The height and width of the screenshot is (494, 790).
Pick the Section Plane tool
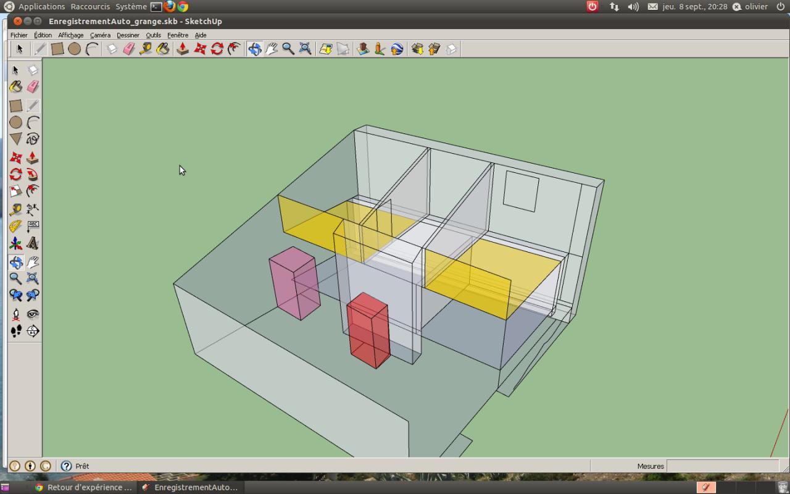click(x=33, y=331)
